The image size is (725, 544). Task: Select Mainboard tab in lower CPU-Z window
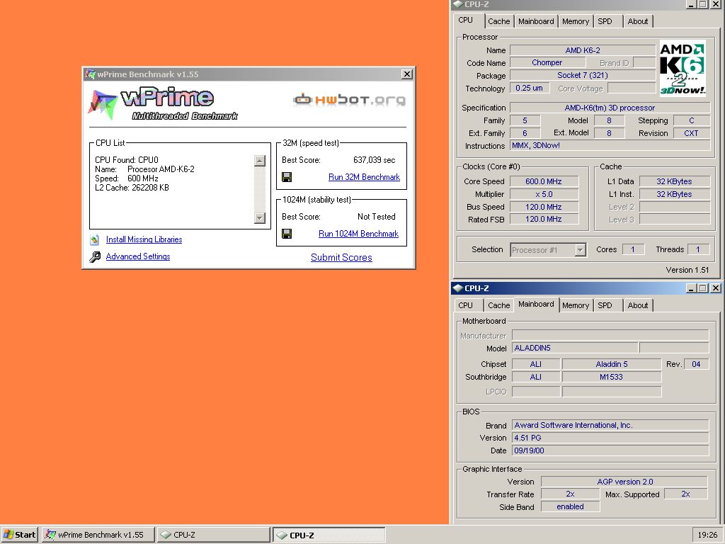pos(536,305)
